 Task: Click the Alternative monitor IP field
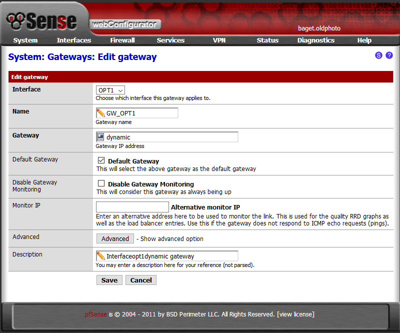coord(132,207)
